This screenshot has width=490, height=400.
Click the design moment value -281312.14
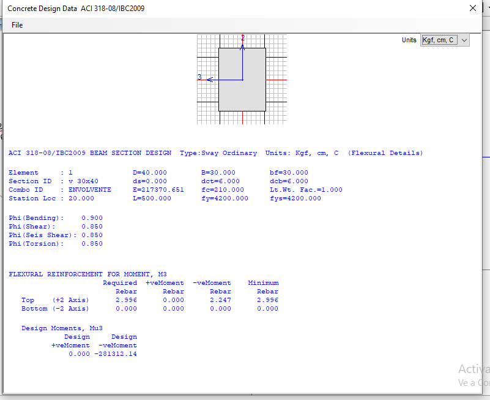pos(116,354)
